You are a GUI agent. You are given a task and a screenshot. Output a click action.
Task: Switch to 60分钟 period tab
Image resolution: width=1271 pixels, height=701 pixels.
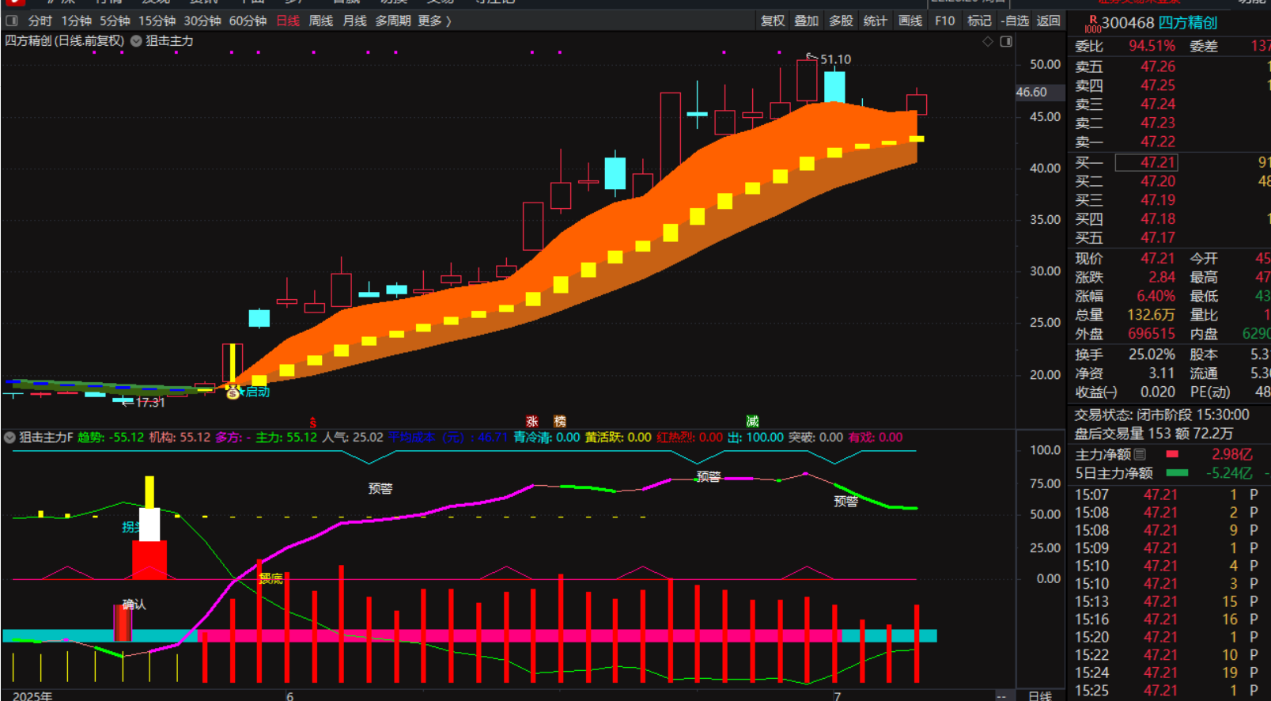tap(248, 21)
